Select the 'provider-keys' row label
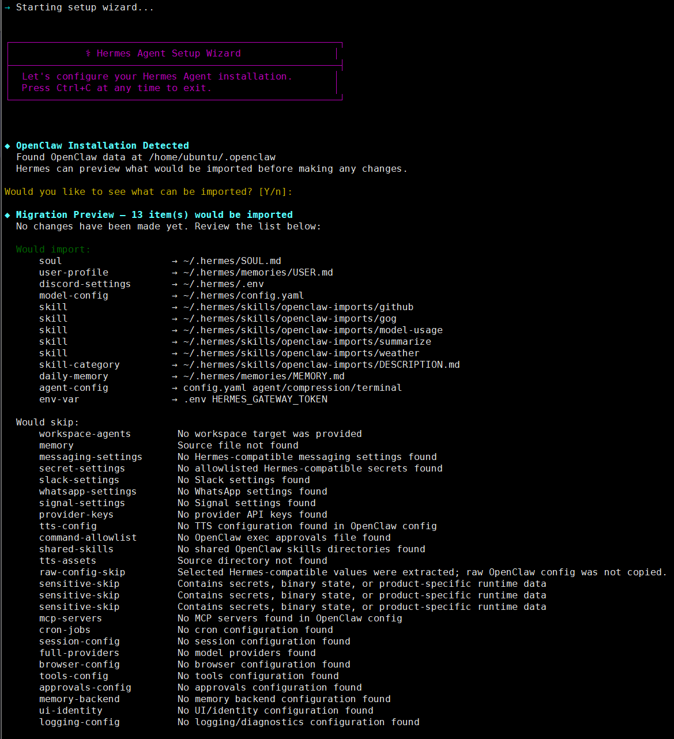This screenshot has height=739, width=674. click(77, 514)
